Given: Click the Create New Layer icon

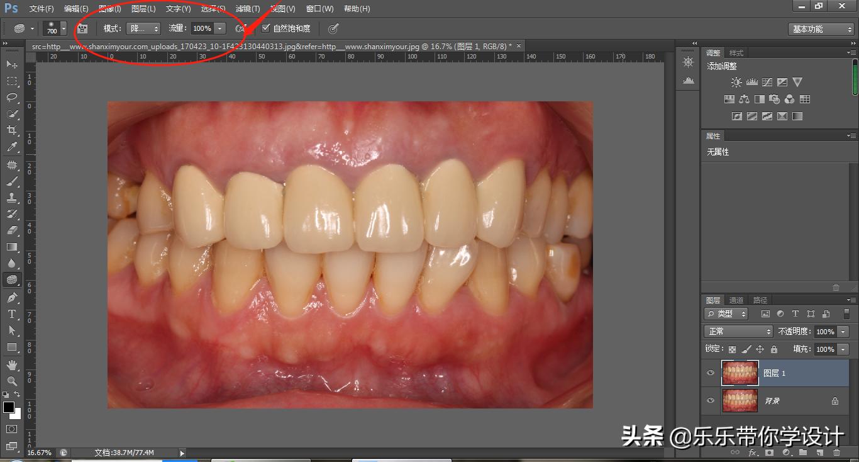Looking at the screenshot, I should coord(819,452).
